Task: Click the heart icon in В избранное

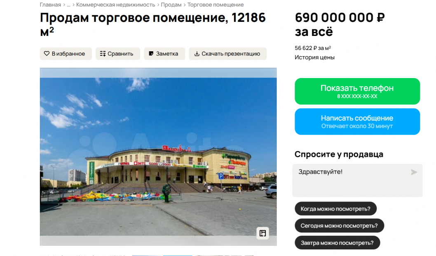Action: [x=47, y=54]
